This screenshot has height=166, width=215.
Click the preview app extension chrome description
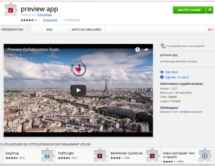pyautogui.click(x=179, y=61)
